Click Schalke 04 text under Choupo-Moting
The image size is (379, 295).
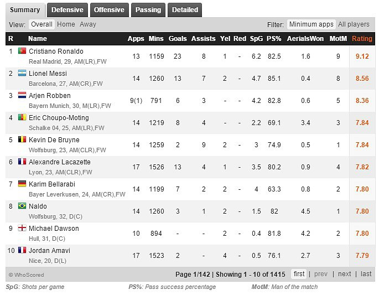click(44, 128)
